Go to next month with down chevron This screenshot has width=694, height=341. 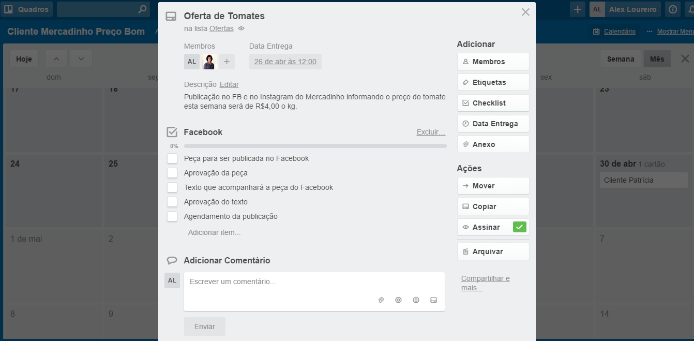(81, 59)
